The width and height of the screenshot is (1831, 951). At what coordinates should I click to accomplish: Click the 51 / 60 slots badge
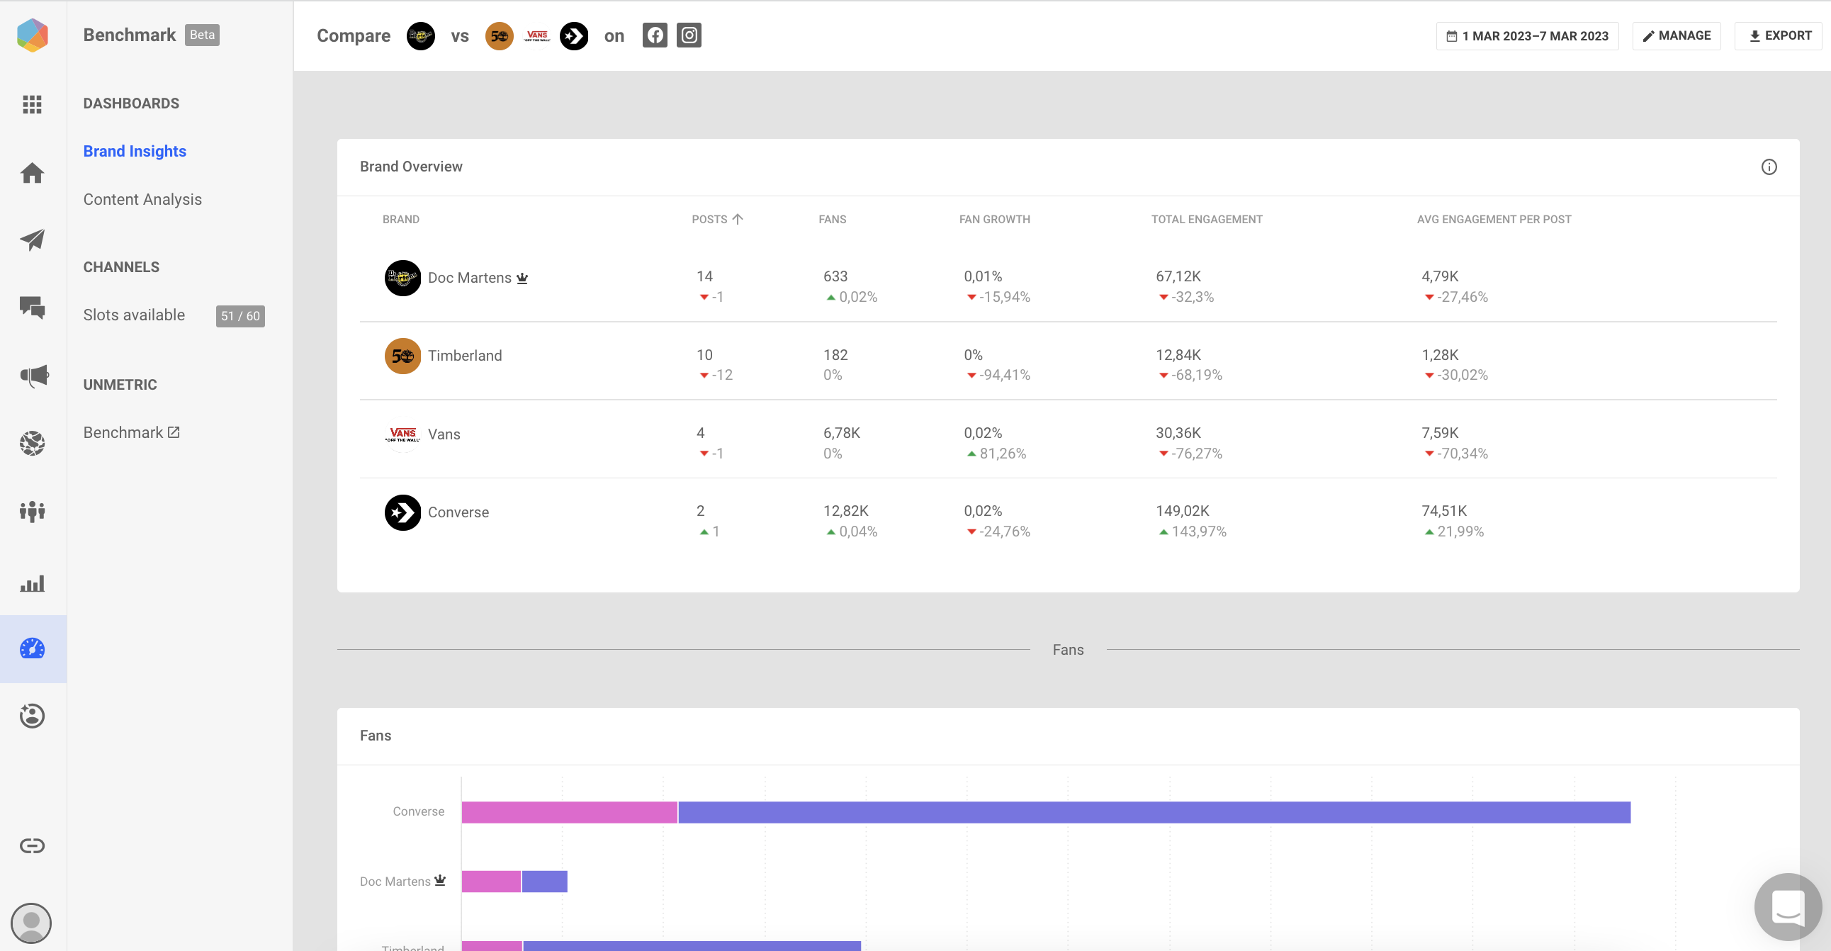tap(240, 316)
